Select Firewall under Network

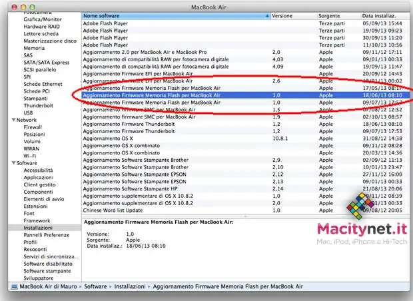pyautogui.click(x=33, y=127)
